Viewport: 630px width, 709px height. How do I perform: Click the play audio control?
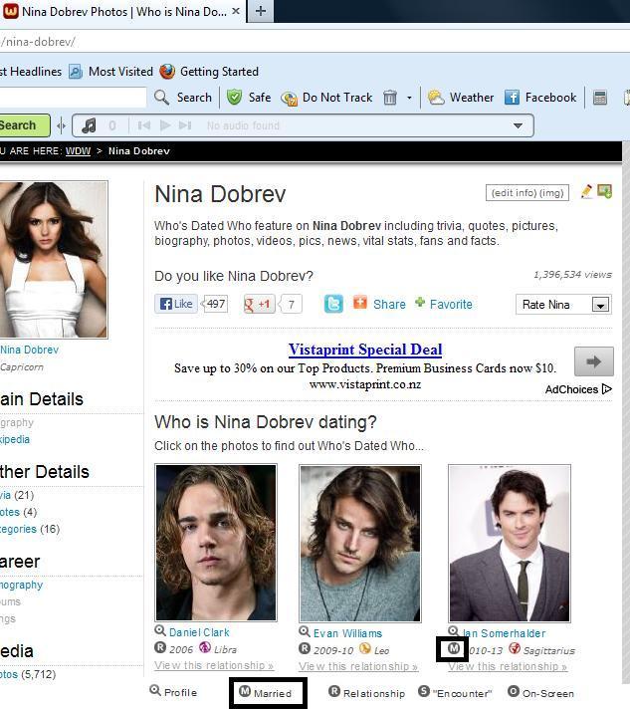[x=165, y=125]
